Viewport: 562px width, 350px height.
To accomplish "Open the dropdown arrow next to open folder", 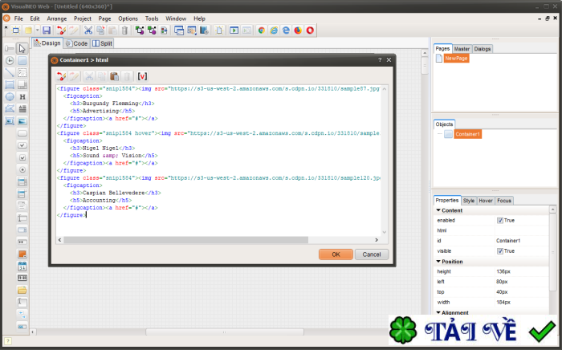I will tap(36, 31).
